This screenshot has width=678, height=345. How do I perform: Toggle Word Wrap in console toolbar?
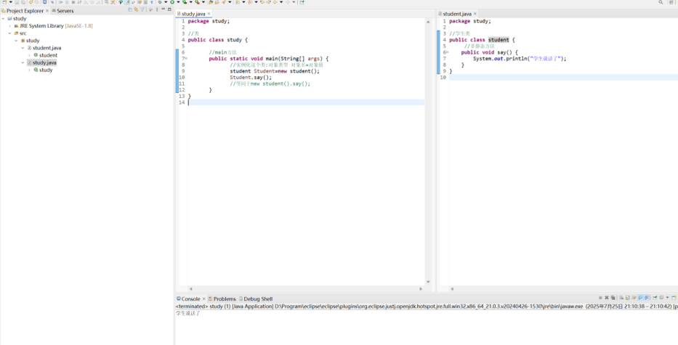pyautogui.click(x=634, y=298)
